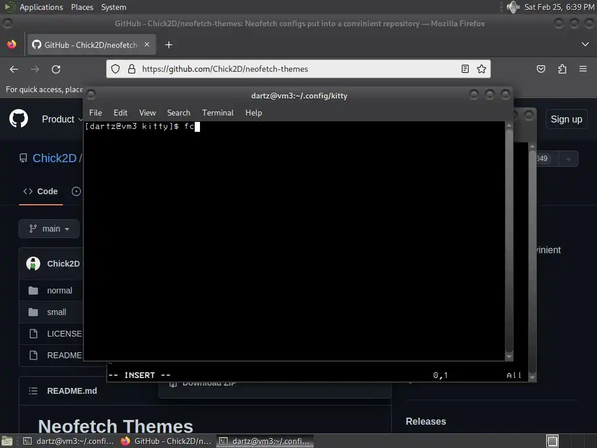The height and width of the screenshot is (448, 597).
Task: Open the terminal Help menu
Action: coord(254,113)
